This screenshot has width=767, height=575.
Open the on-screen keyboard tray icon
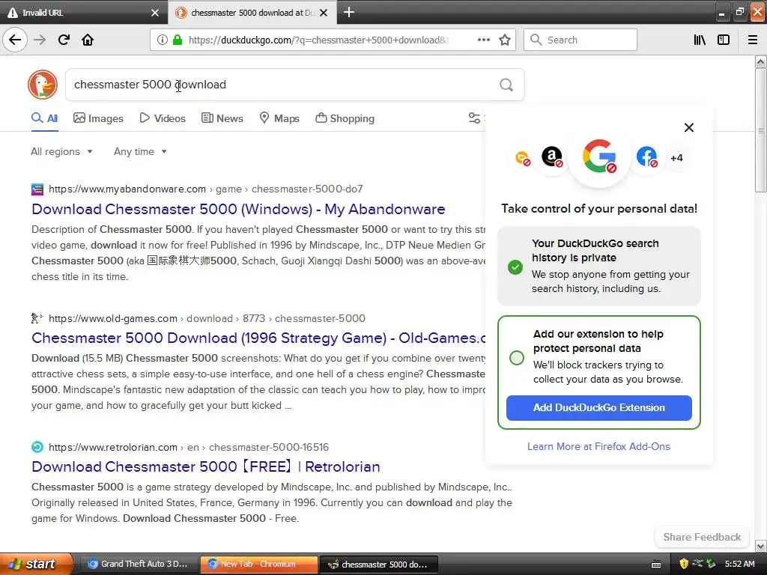656,565
